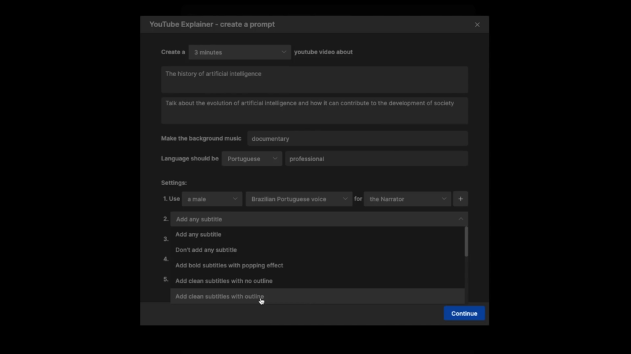
Task: Close the YouTube Explainer dialog with X
Action: coord(477,25)
